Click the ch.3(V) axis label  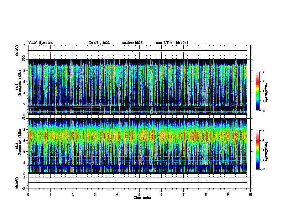(x=17, y=183)
